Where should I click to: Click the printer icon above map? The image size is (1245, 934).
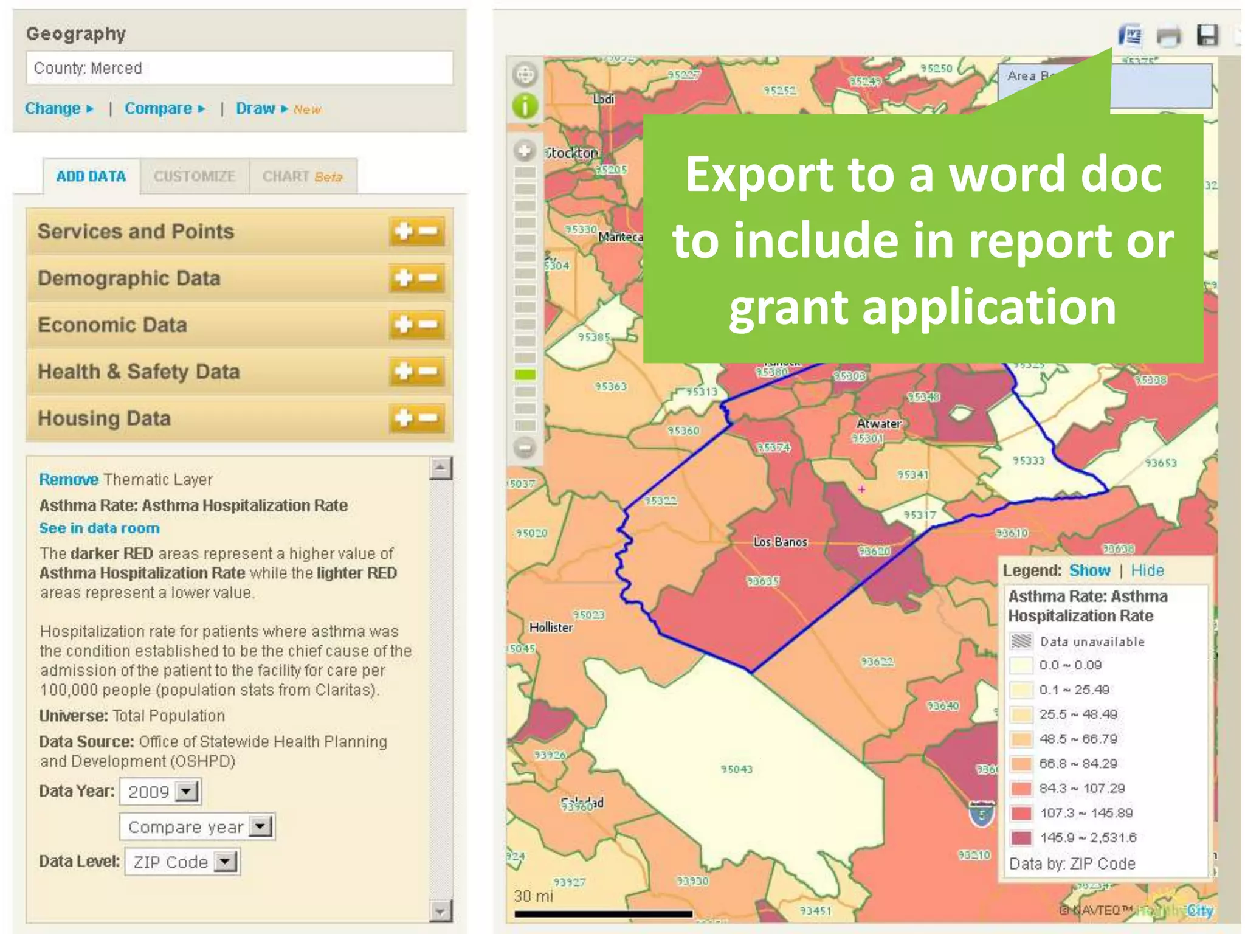point(1168,36)
